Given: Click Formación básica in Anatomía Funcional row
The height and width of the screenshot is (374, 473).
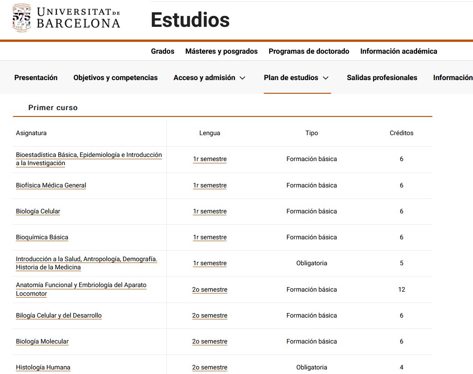Looking at the screenshot, I should coord(312,289).
